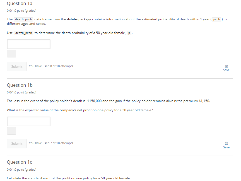This screenshot has height=181, width=241.
Task: Click the Question 1b heading
Action: (19, 85)
